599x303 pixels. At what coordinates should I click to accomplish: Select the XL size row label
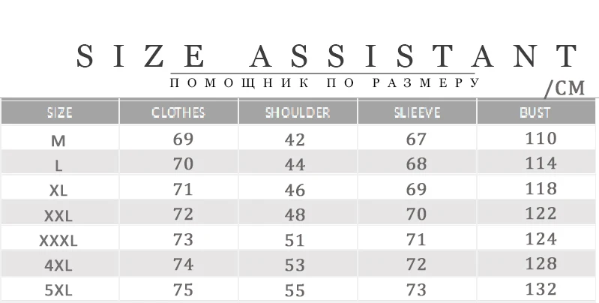click(x=58, y=190)
